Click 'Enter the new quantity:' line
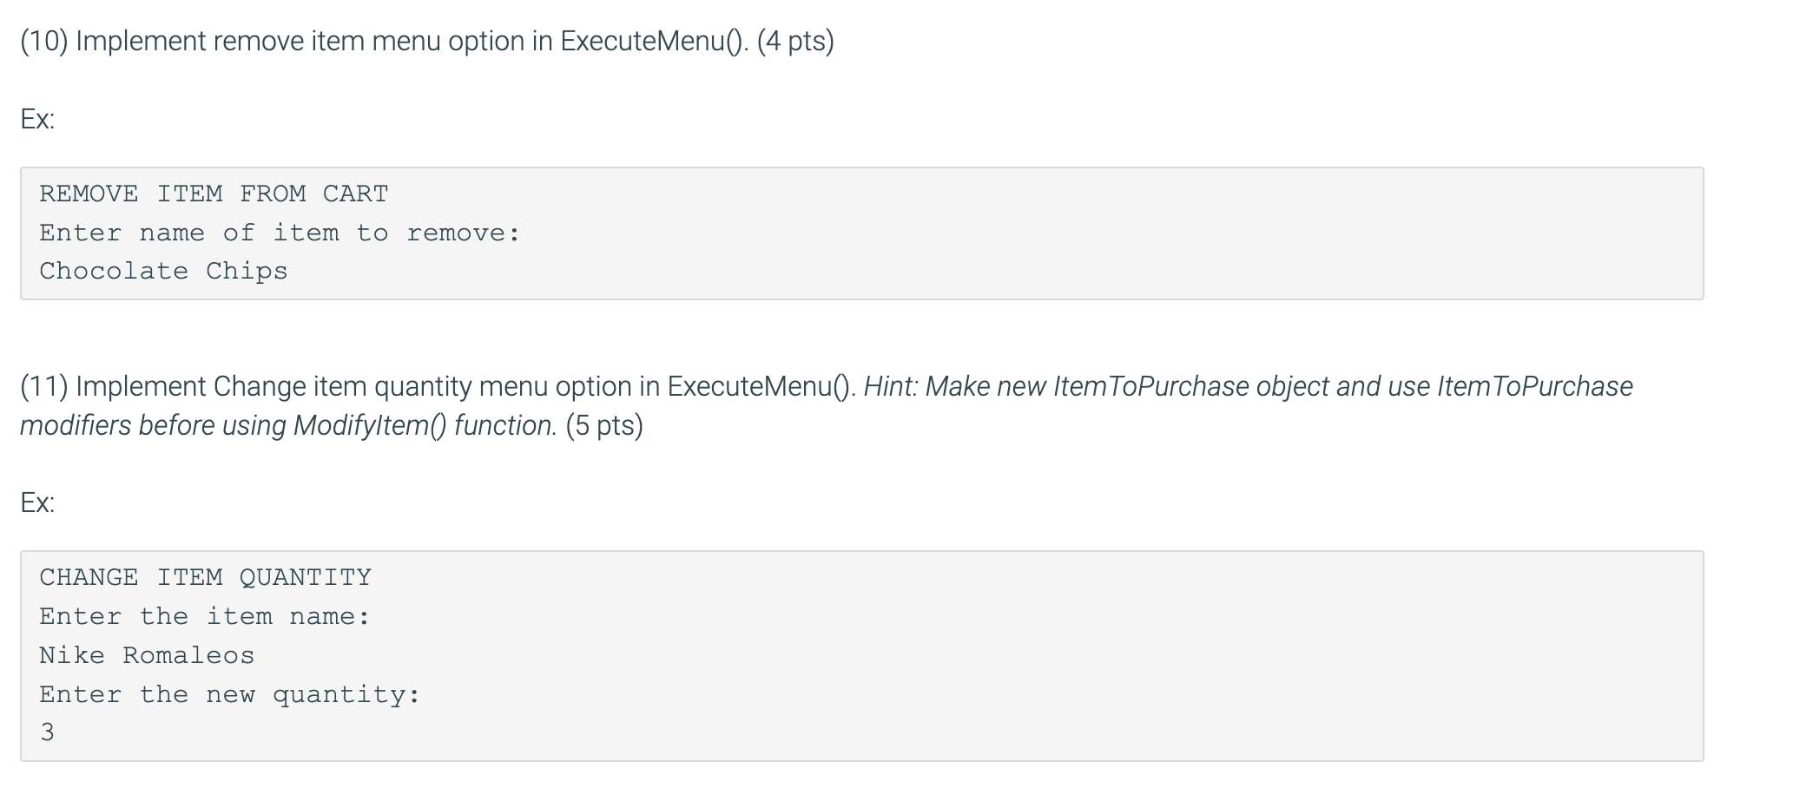 [230, 694]
